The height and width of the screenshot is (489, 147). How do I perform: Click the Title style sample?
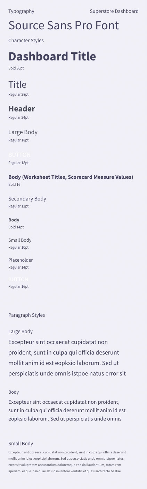(17, 85)
